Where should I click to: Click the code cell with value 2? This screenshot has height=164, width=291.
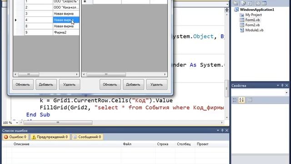point(39,7)
